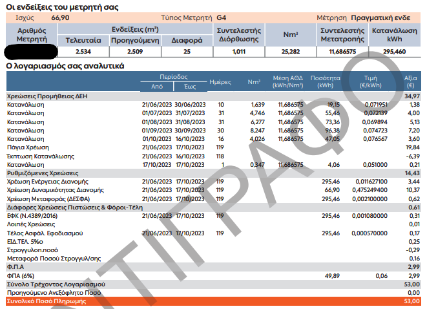This screenshot has height=309, width=427.
Task: Select the price 0,475249400
Action: (x=370, y=190)
